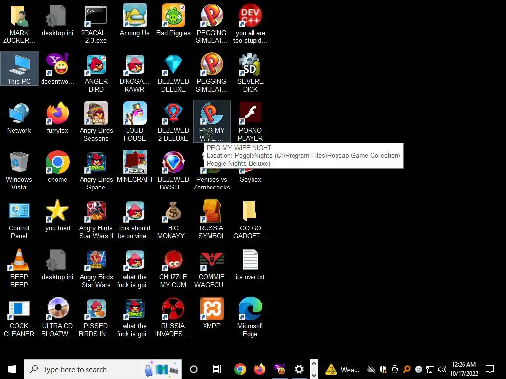
Task: Click the taskbar toolbar down arrow
Action: [x=314, y=374]
